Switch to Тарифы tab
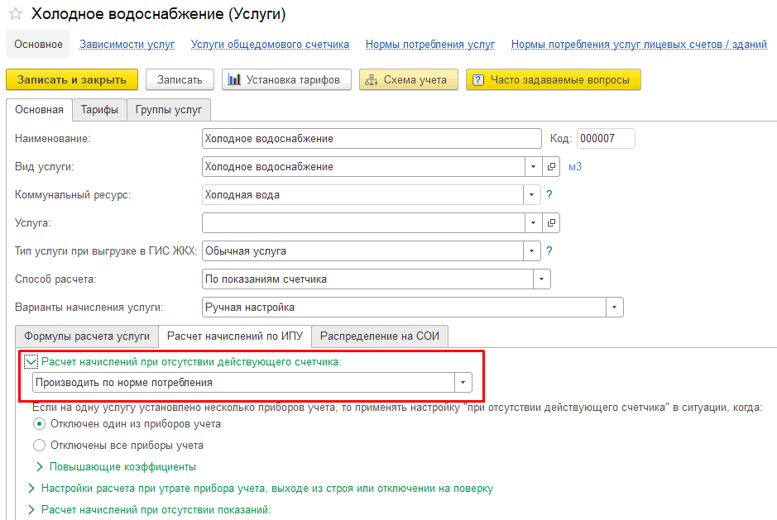777x520 pixels. point(98,110)
